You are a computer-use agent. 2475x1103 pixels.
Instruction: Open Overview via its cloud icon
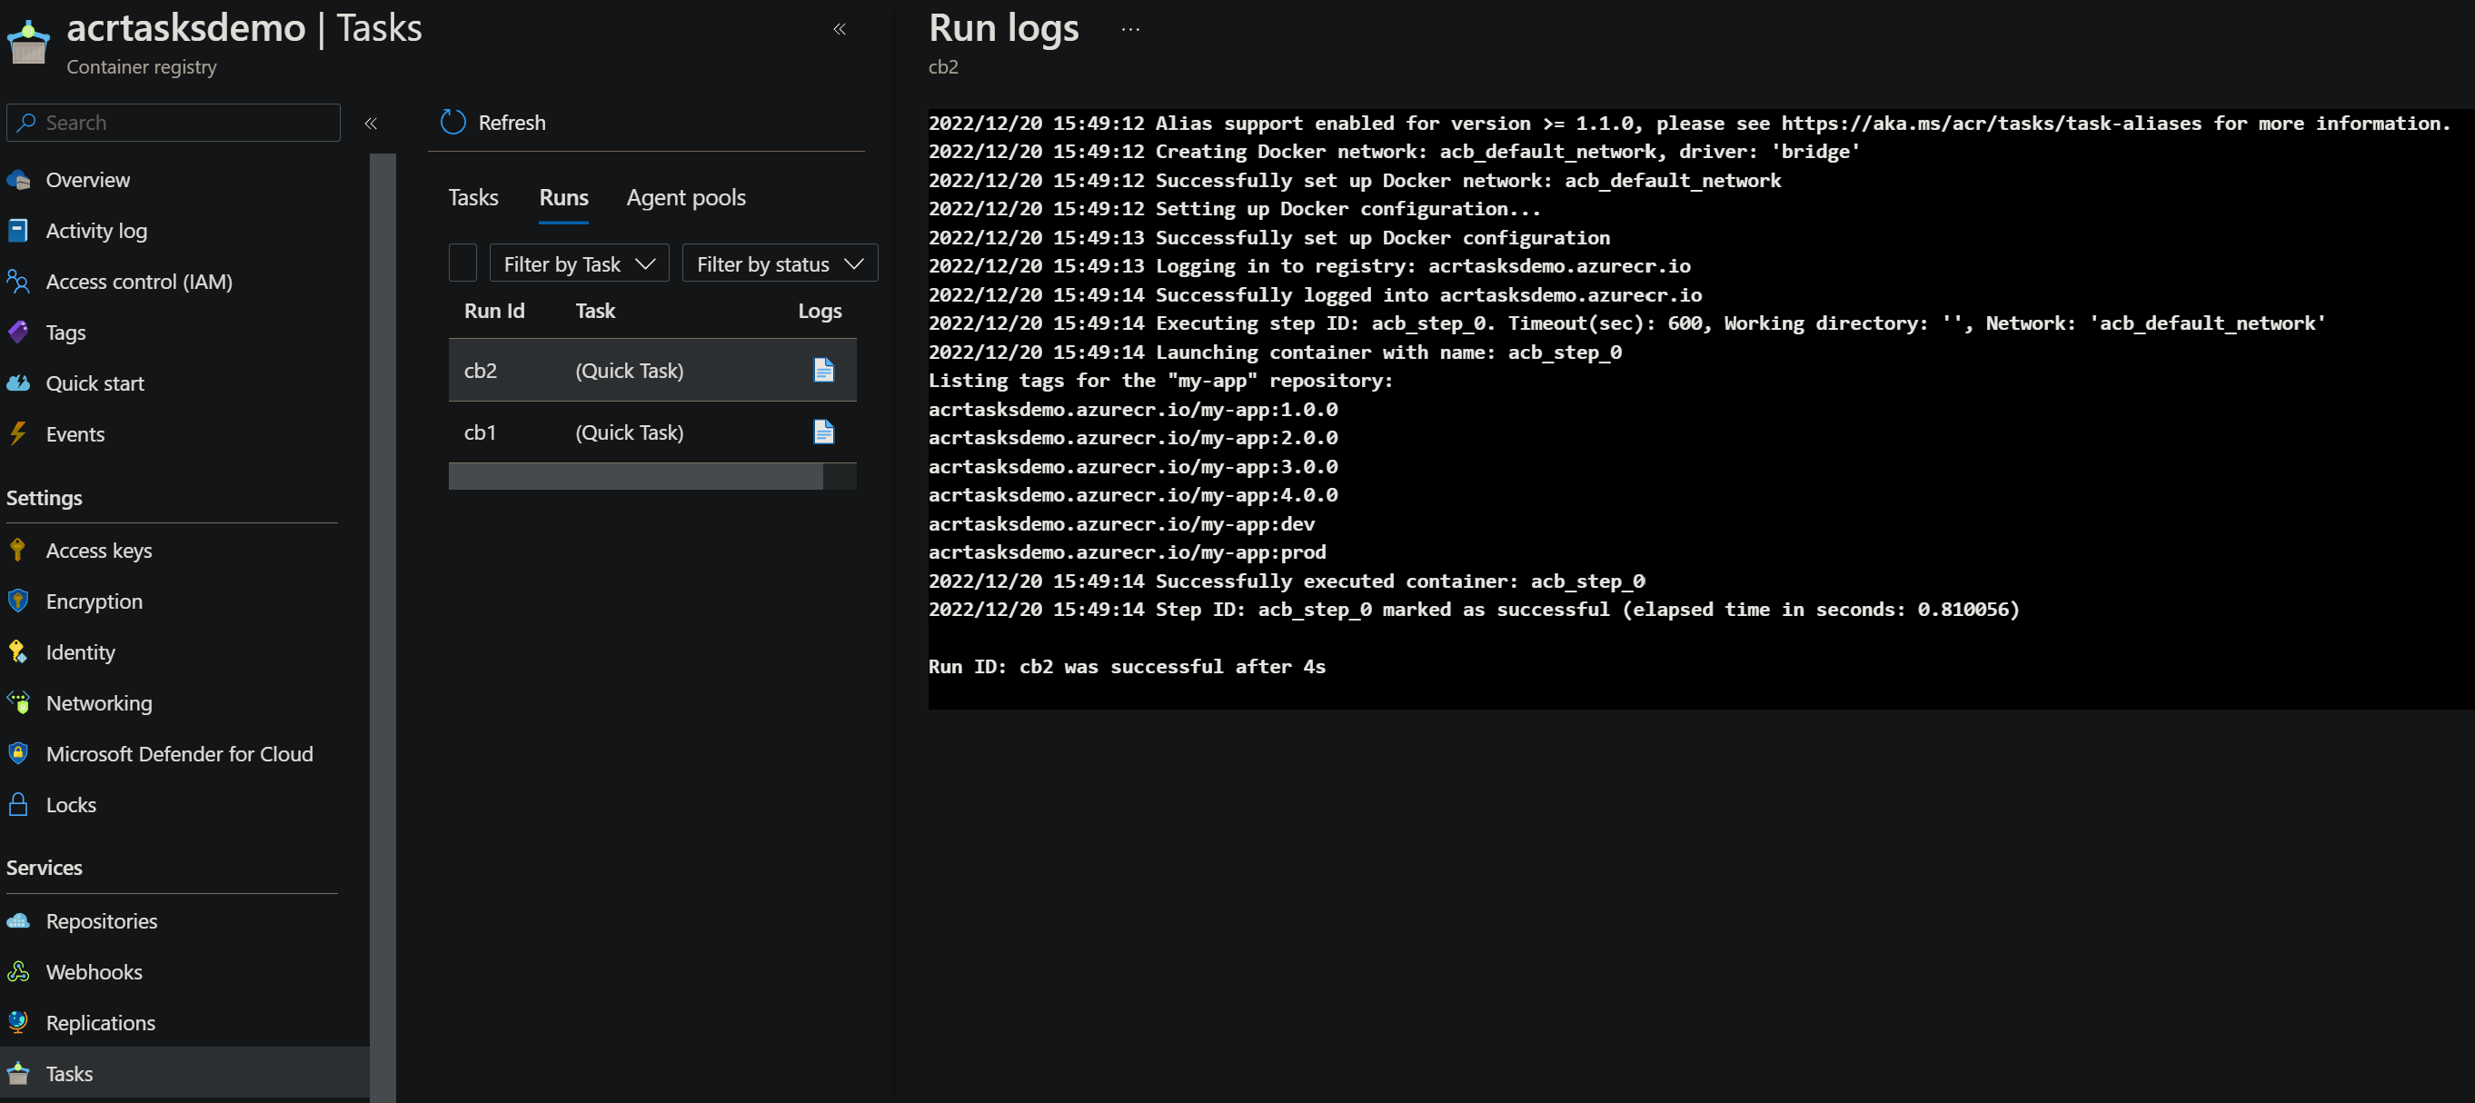click(x=18, y=180)
